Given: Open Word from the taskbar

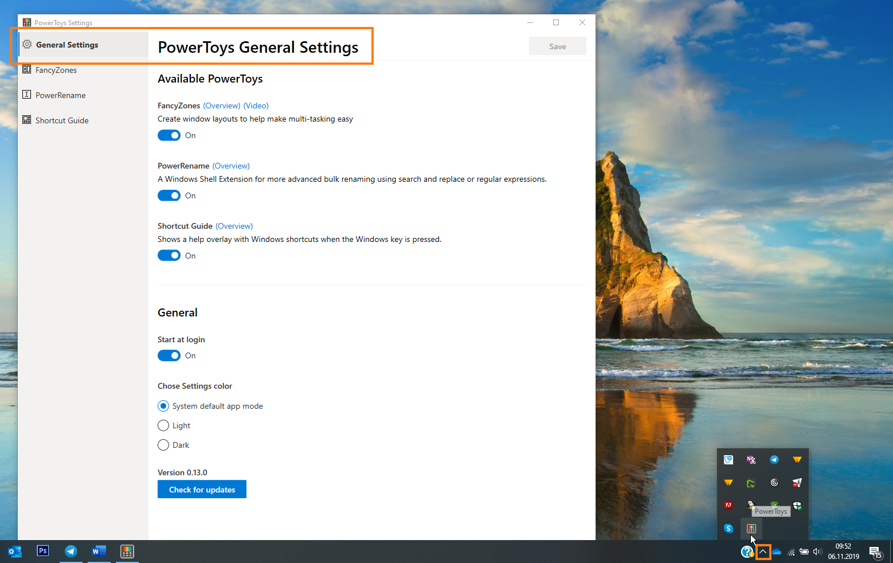Looking at the screenshot, I should point(99,552).
